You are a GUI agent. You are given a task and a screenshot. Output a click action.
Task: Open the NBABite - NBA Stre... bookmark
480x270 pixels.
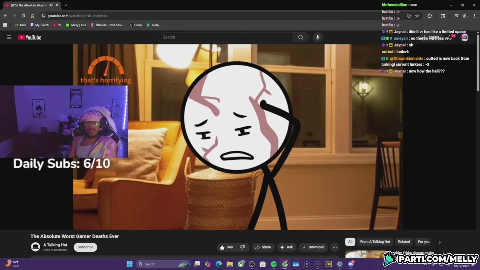click(107, 25)
